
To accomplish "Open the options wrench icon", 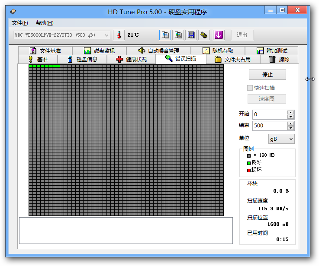I will (x=204, y=35).
